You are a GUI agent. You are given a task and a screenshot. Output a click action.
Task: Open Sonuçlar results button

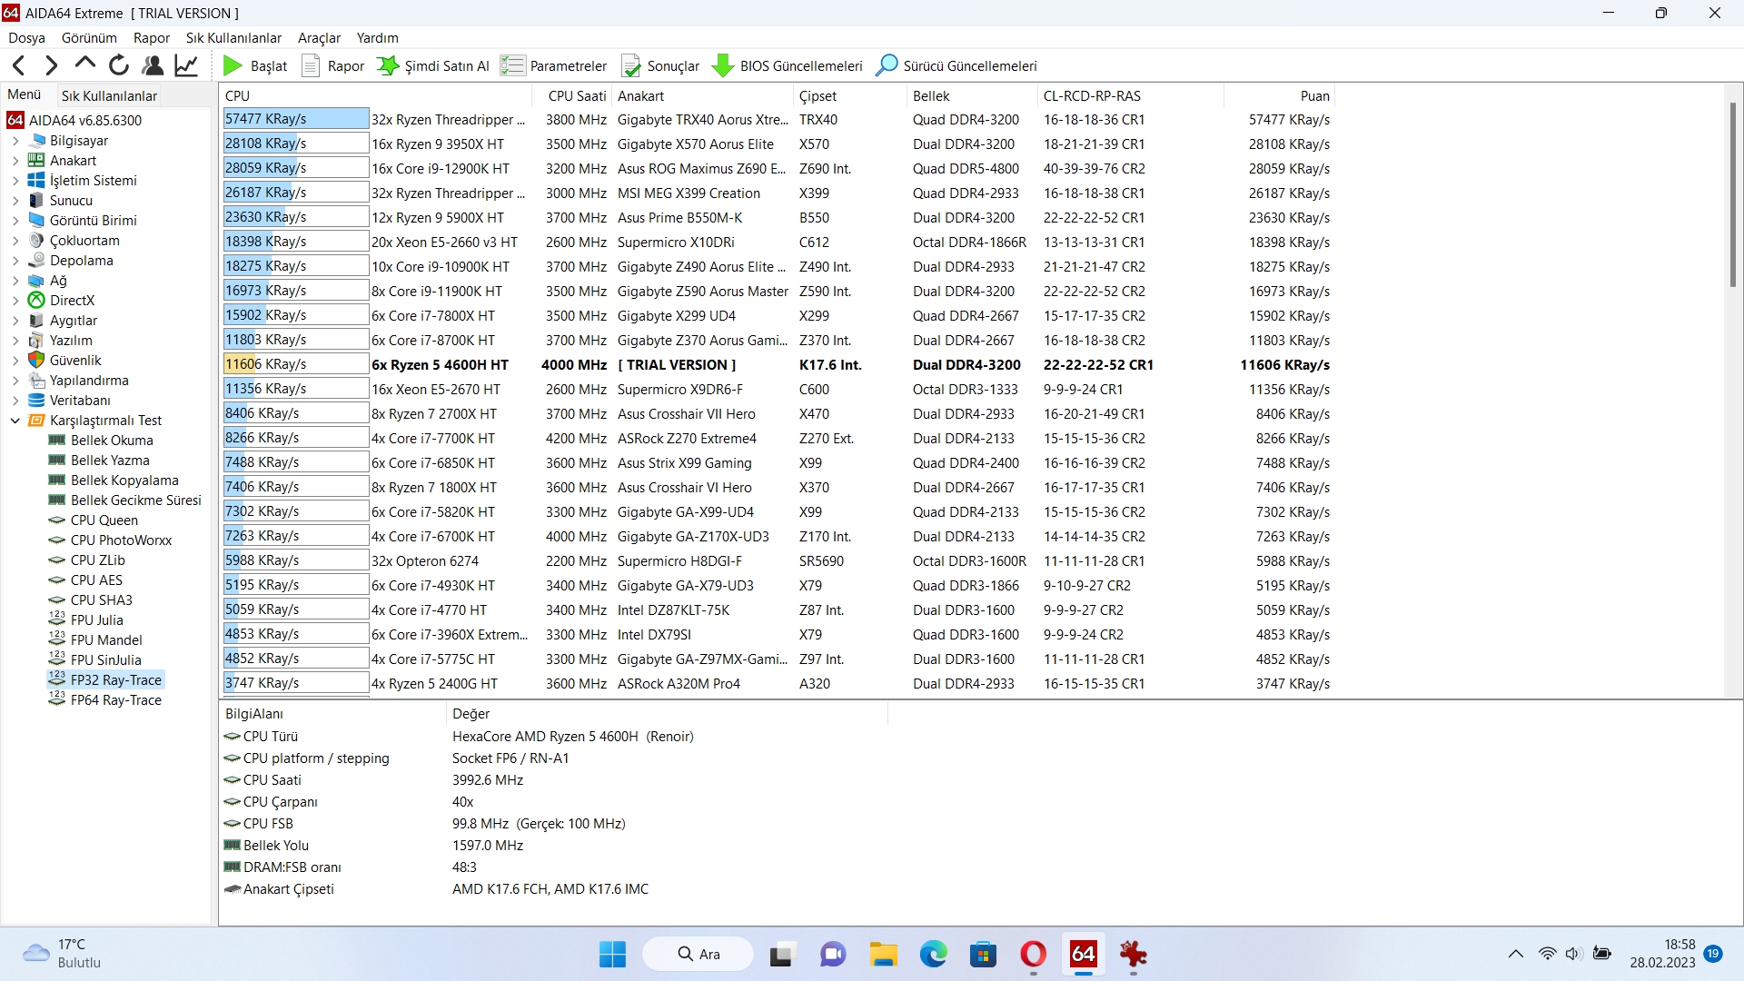[660, 65]
